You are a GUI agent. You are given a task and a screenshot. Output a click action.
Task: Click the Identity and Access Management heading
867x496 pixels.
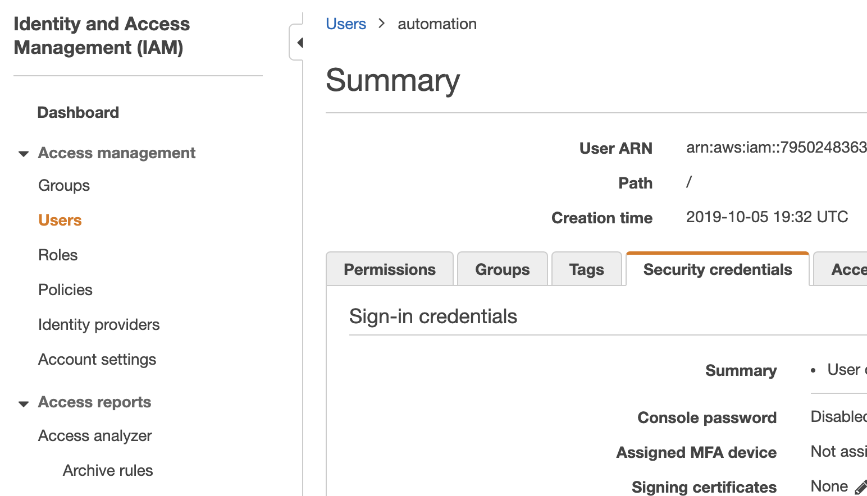tap(102, 35)
